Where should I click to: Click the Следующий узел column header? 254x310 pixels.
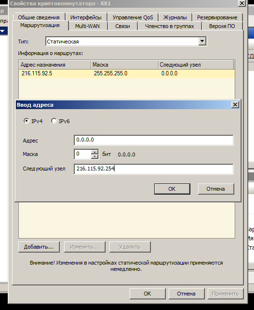tap(196, 65)
